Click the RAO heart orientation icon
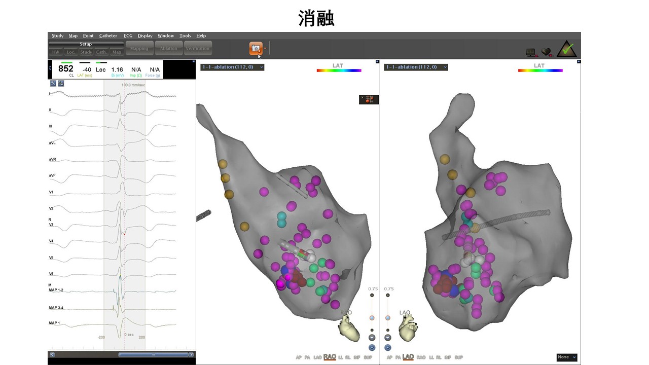The image size is (649, 365). point(348,327)
